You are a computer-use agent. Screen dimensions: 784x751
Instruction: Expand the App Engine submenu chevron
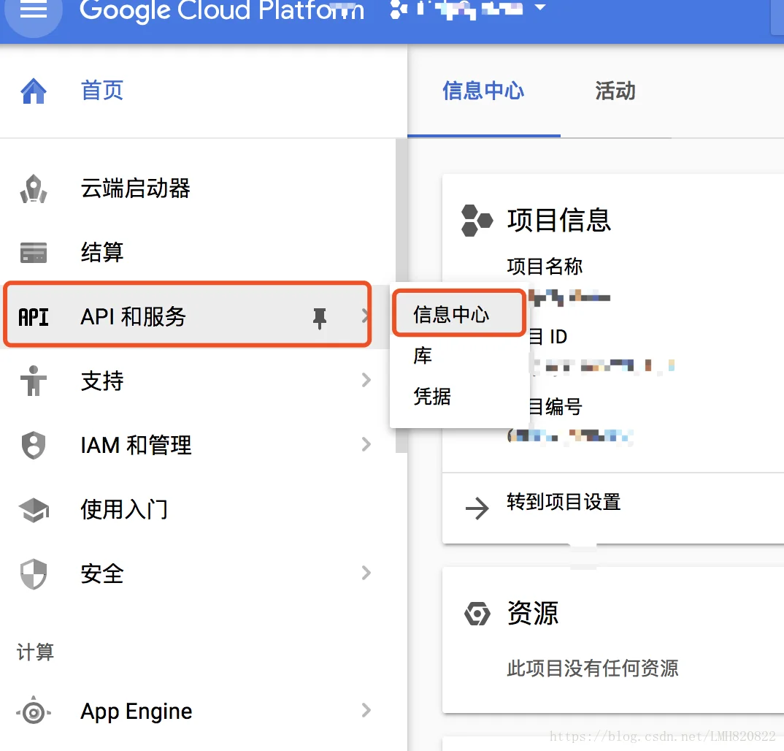pos(366,710)
